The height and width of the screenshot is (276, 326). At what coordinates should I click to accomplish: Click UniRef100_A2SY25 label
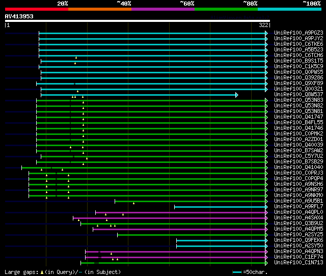pyautogui.click(x=298, y=235)
